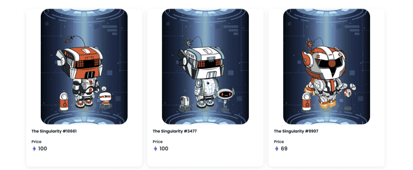The height and width of the screenshot is (170, 413).
Task: Select the jetpack helmet robot NFT image
Action: pyautogui.click(x=327, y=67)
